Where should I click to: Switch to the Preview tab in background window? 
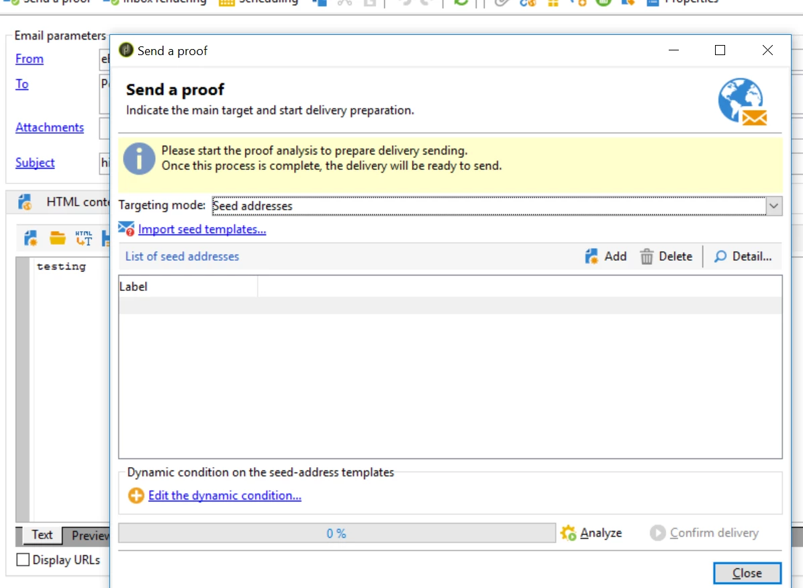pos(87,536)
